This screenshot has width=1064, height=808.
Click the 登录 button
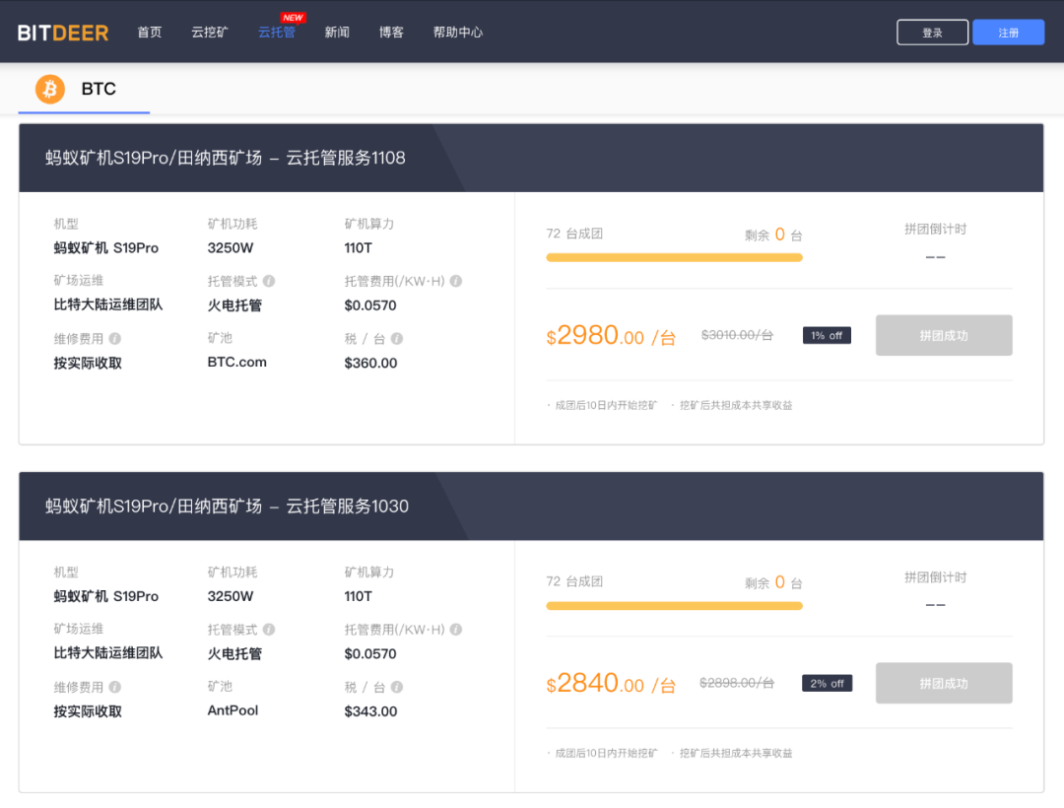[932, 33]
